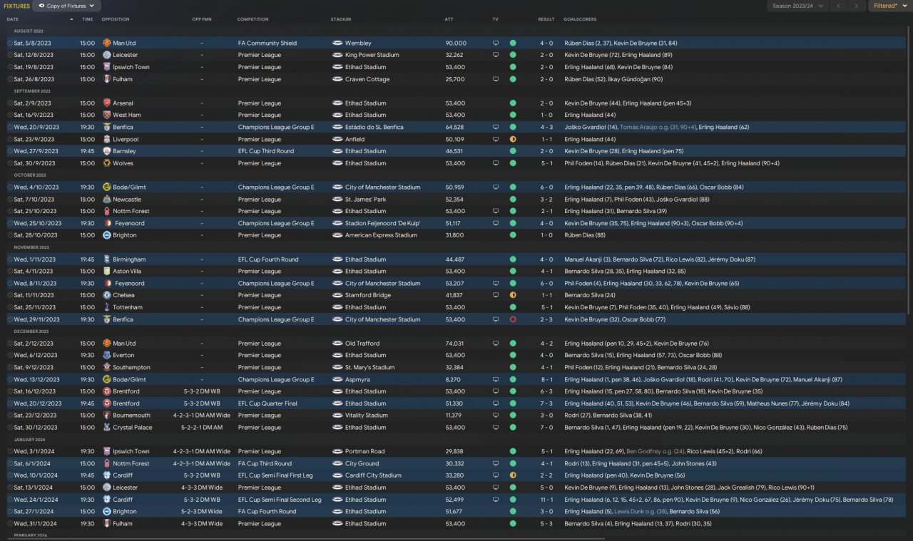Click the Southampton club badge
Viewport: 913px width, 541px height.
(106, 368)
